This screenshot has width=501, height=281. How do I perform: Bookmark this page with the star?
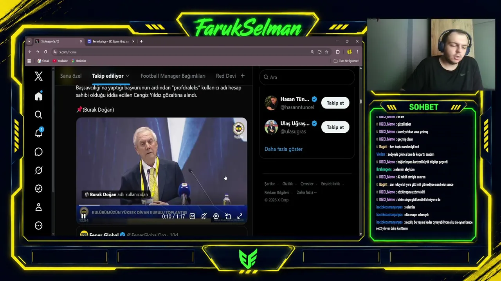coord(326,52)
